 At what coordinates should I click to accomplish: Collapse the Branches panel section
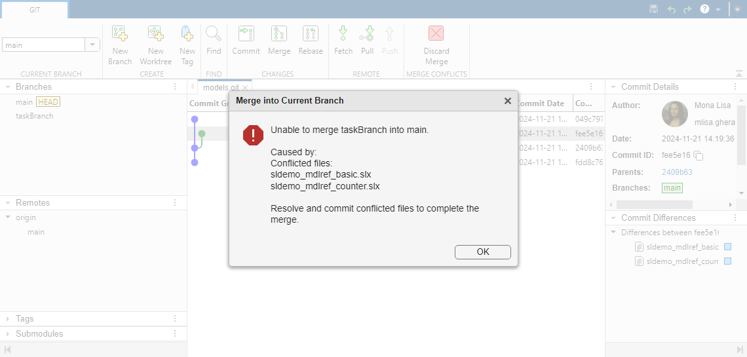(8, 87)
